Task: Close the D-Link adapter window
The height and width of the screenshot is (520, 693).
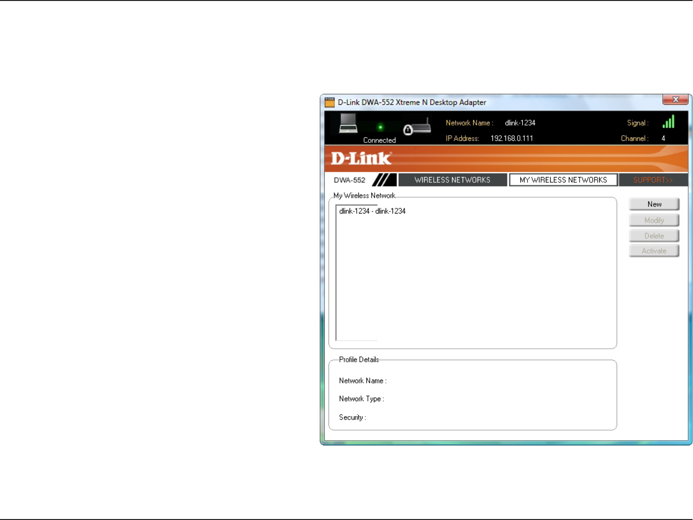Action: pos(675,100)
